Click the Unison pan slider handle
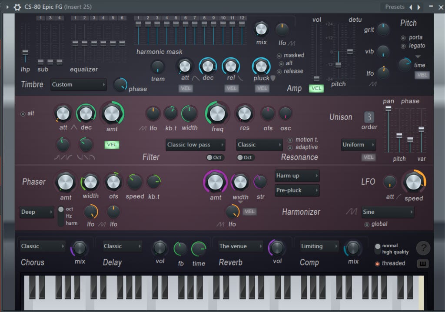The width and height of the screenshot is (445, 312). 388,108
